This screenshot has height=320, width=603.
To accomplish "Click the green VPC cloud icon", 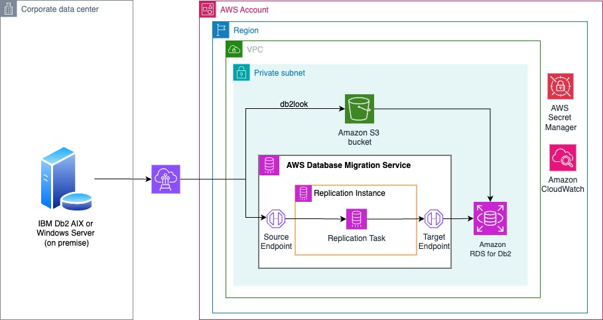I will pos(234,49).
